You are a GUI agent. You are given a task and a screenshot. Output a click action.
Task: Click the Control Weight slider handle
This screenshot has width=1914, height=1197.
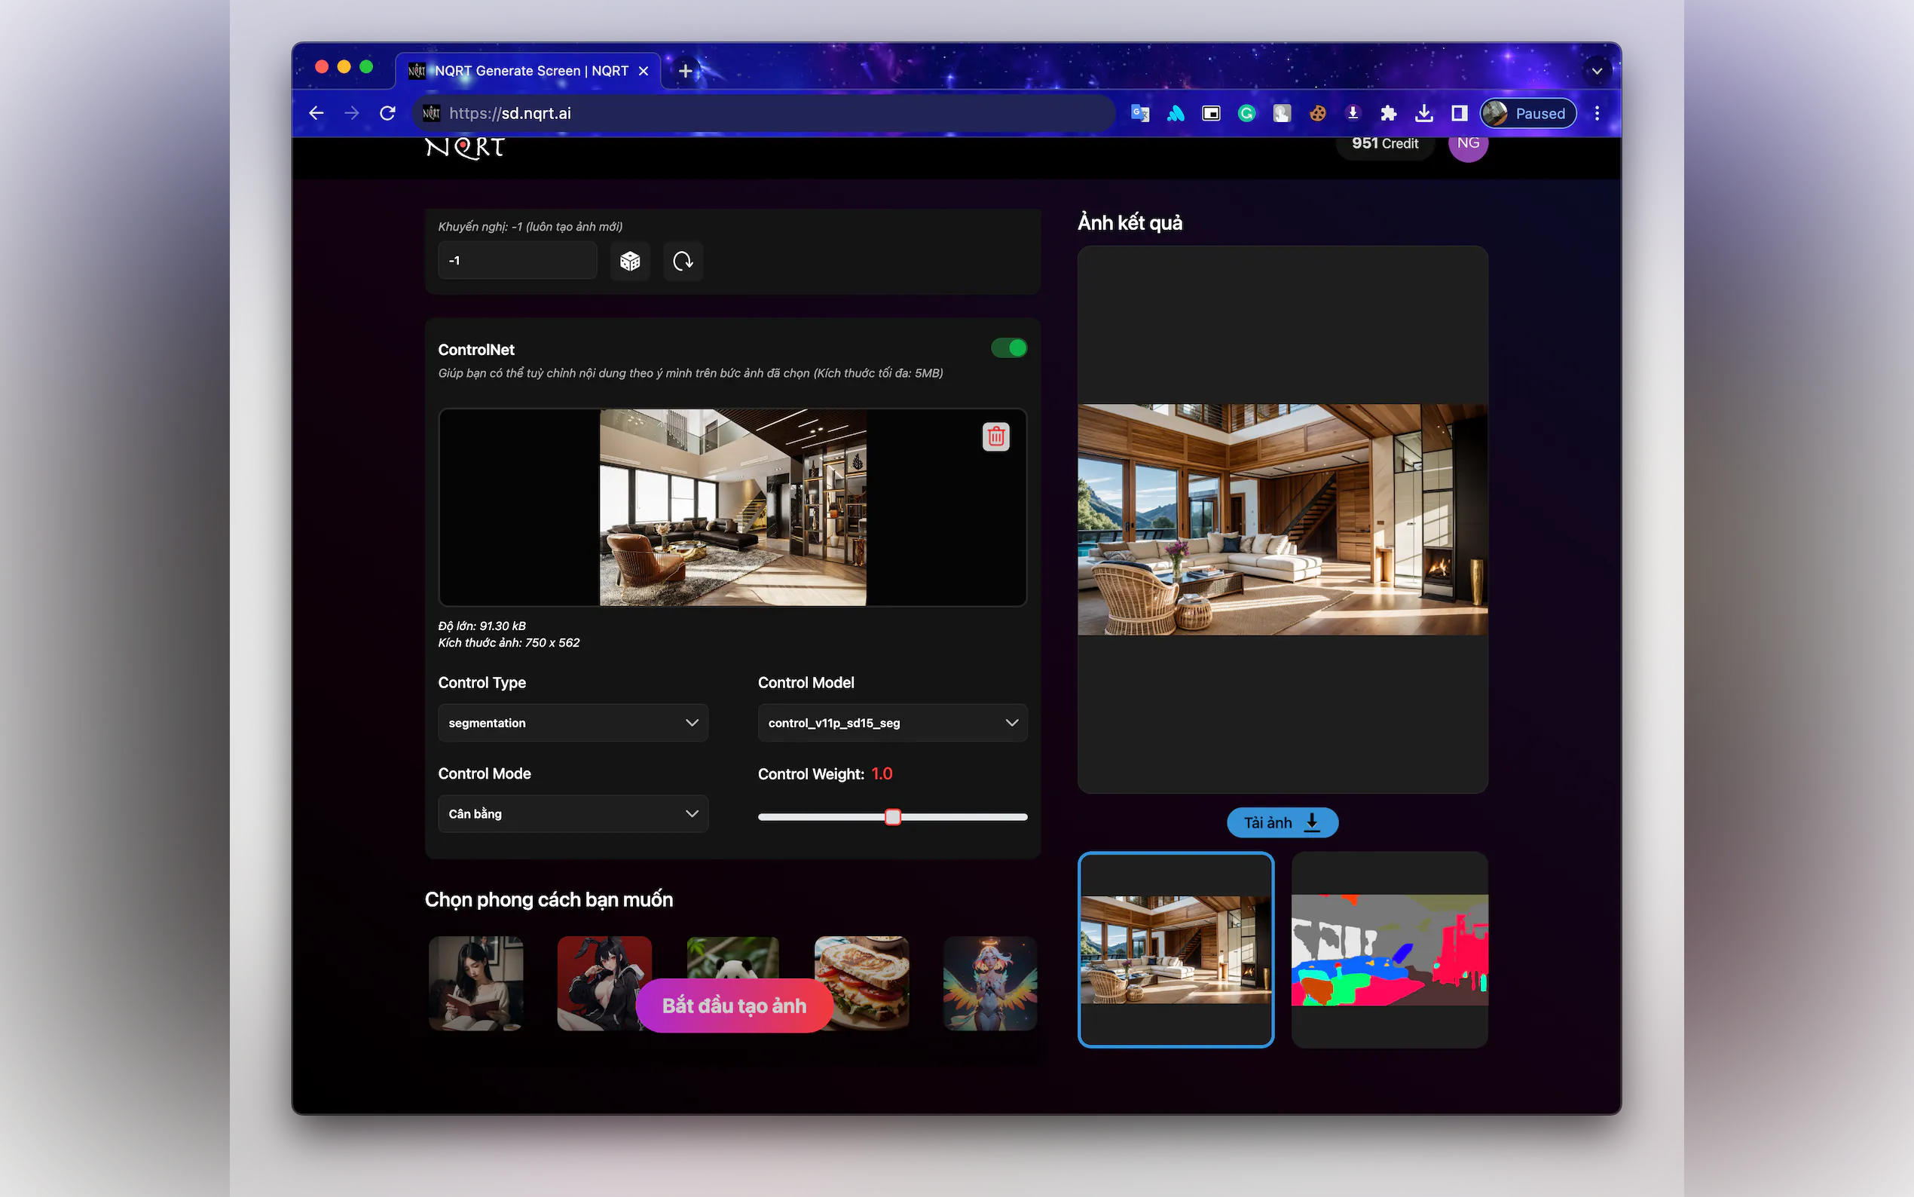coord(892,817)
